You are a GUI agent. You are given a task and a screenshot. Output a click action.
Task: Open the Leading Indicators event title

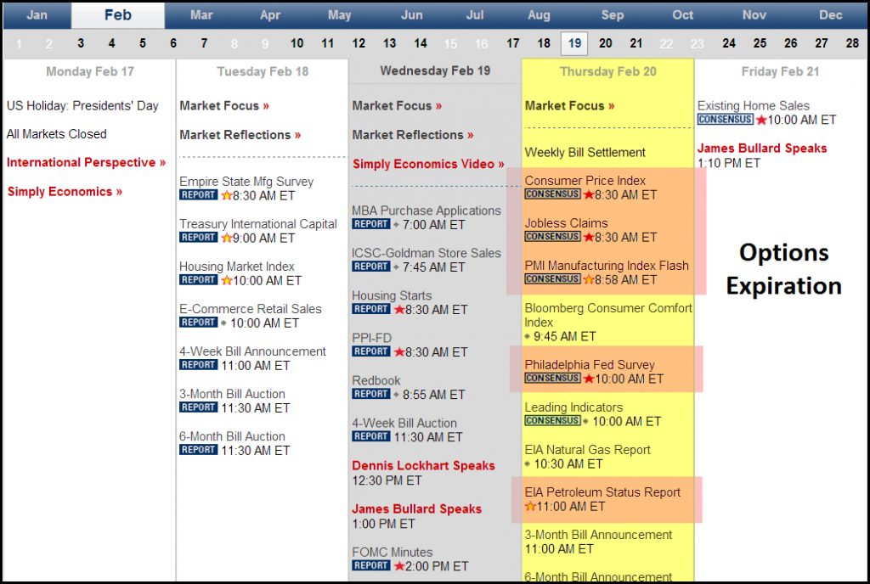[573, 407]
